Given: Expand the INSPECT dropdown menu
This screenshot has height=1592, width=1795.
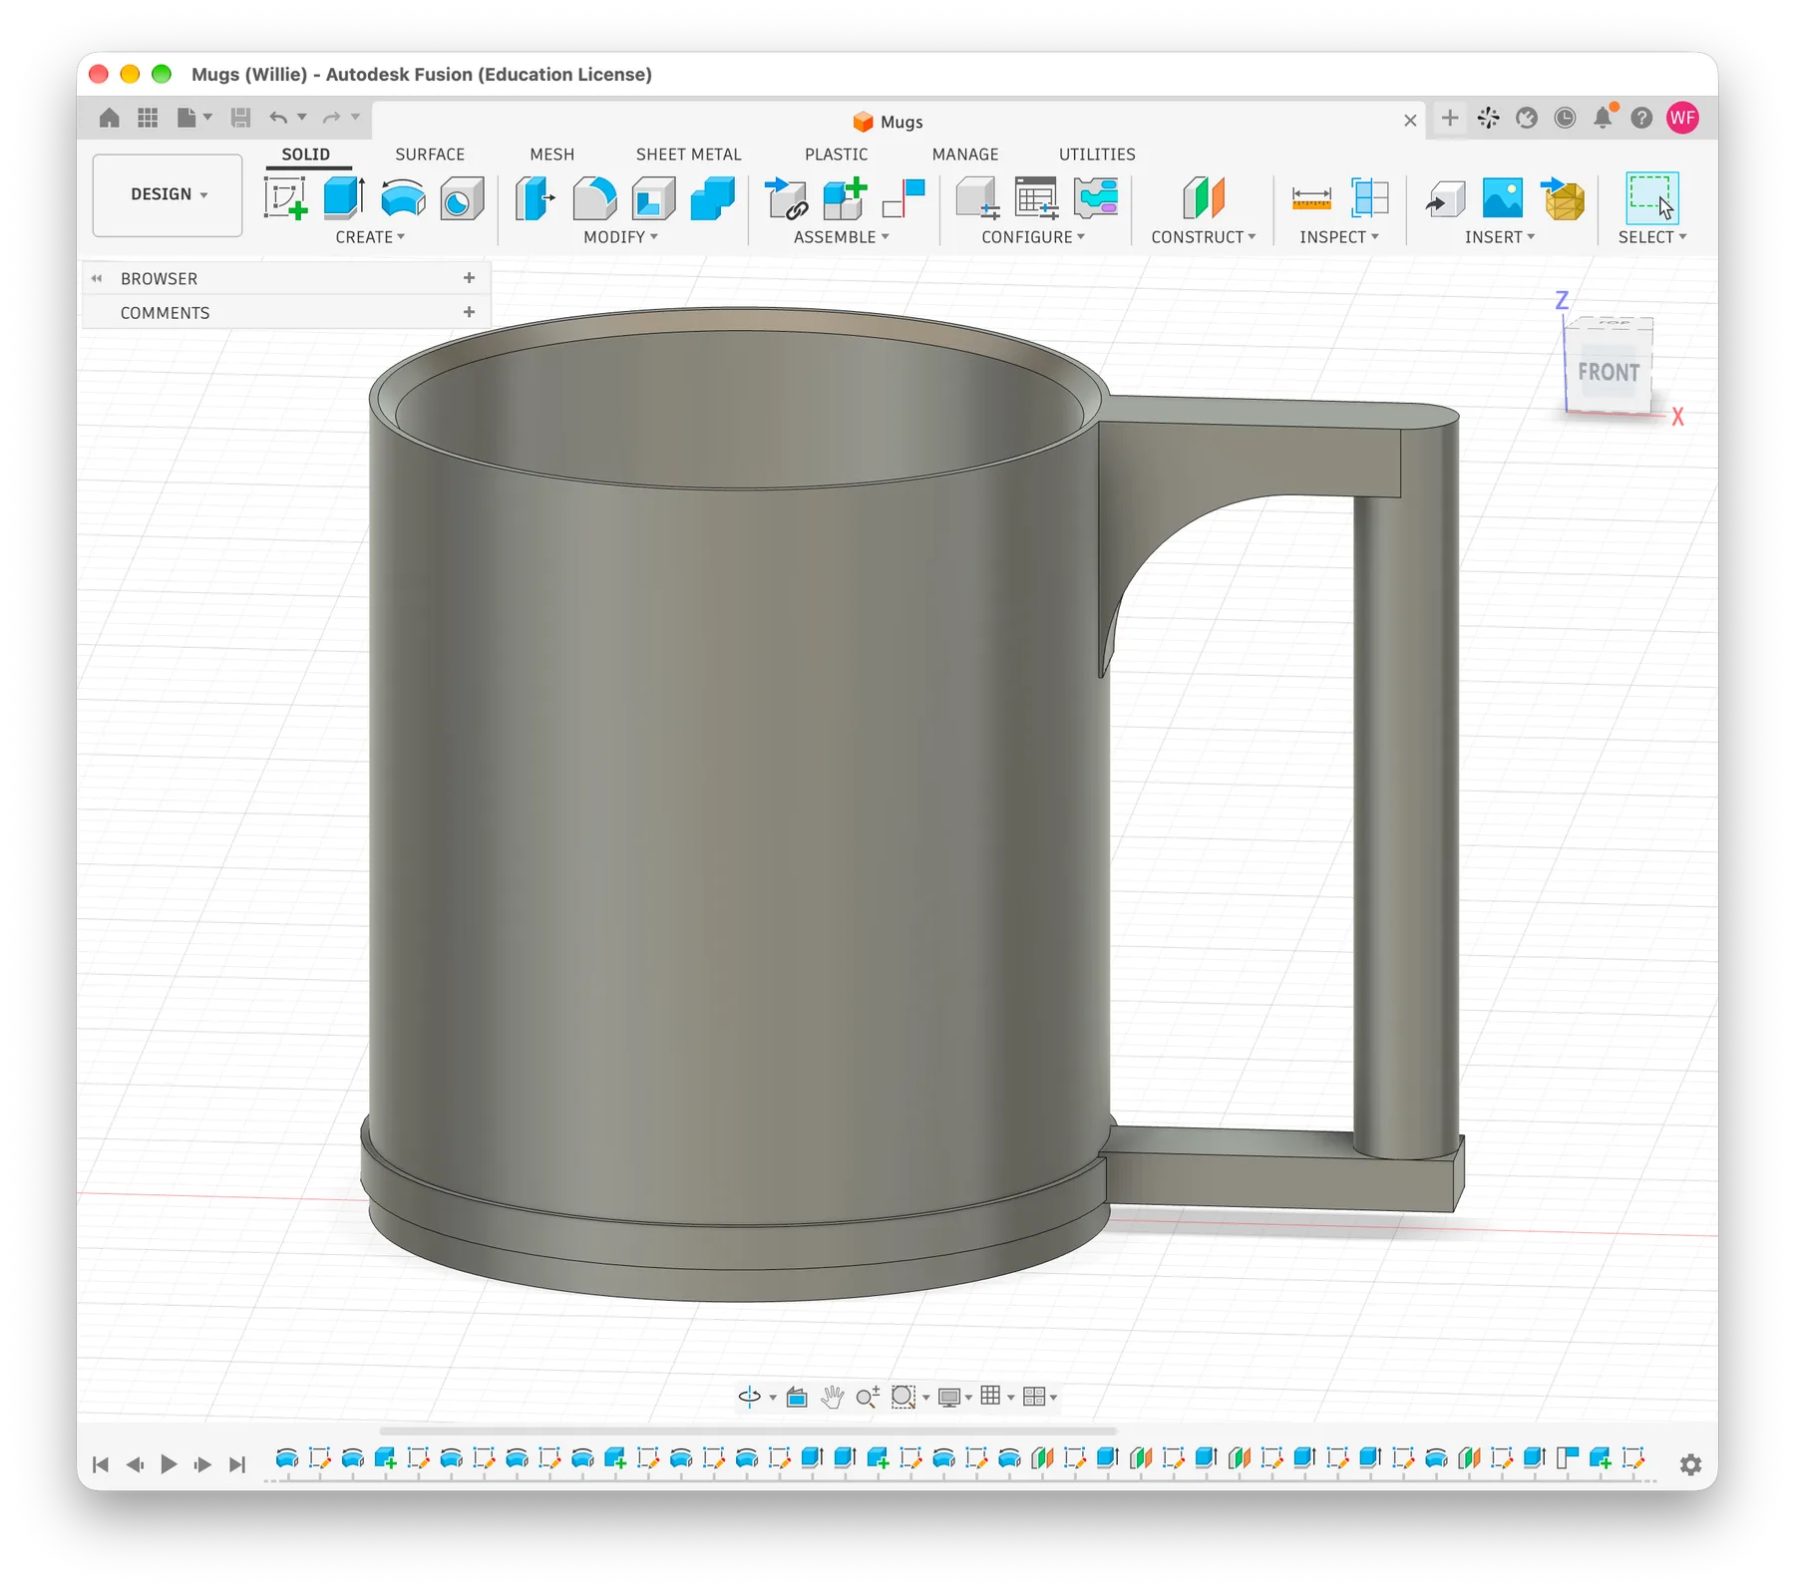Looking at the screenshot, I should click(x=1338, y=237).
